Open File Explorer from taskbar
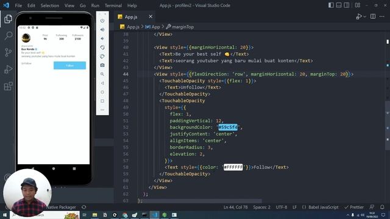The width and height of the screenshot is (390, 219). pos(95,215)
